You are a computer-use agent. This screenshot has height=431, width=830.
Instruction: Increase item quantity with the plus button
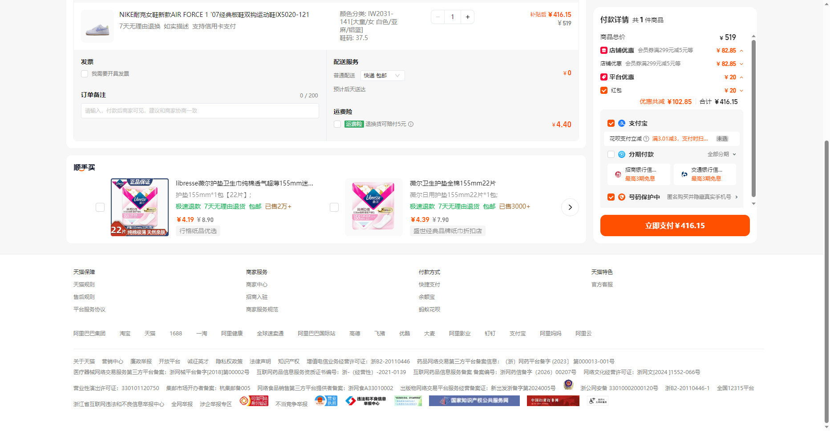click(x=467, y=17)
